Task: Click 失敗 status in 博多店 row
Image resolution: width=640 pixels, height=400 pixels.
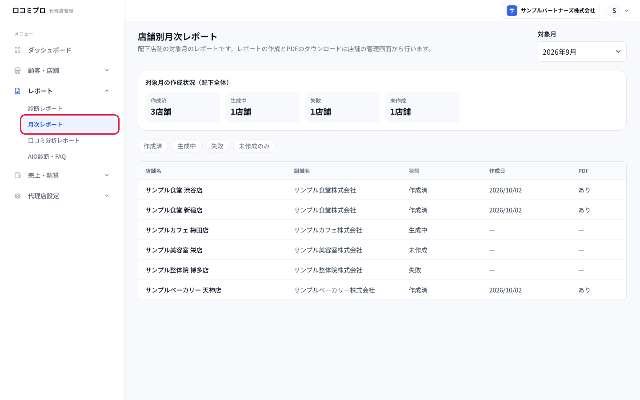Action: (415, 270)
